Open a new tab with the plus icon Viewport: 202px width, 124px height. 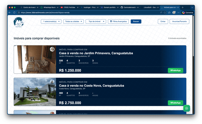(182, 8)
